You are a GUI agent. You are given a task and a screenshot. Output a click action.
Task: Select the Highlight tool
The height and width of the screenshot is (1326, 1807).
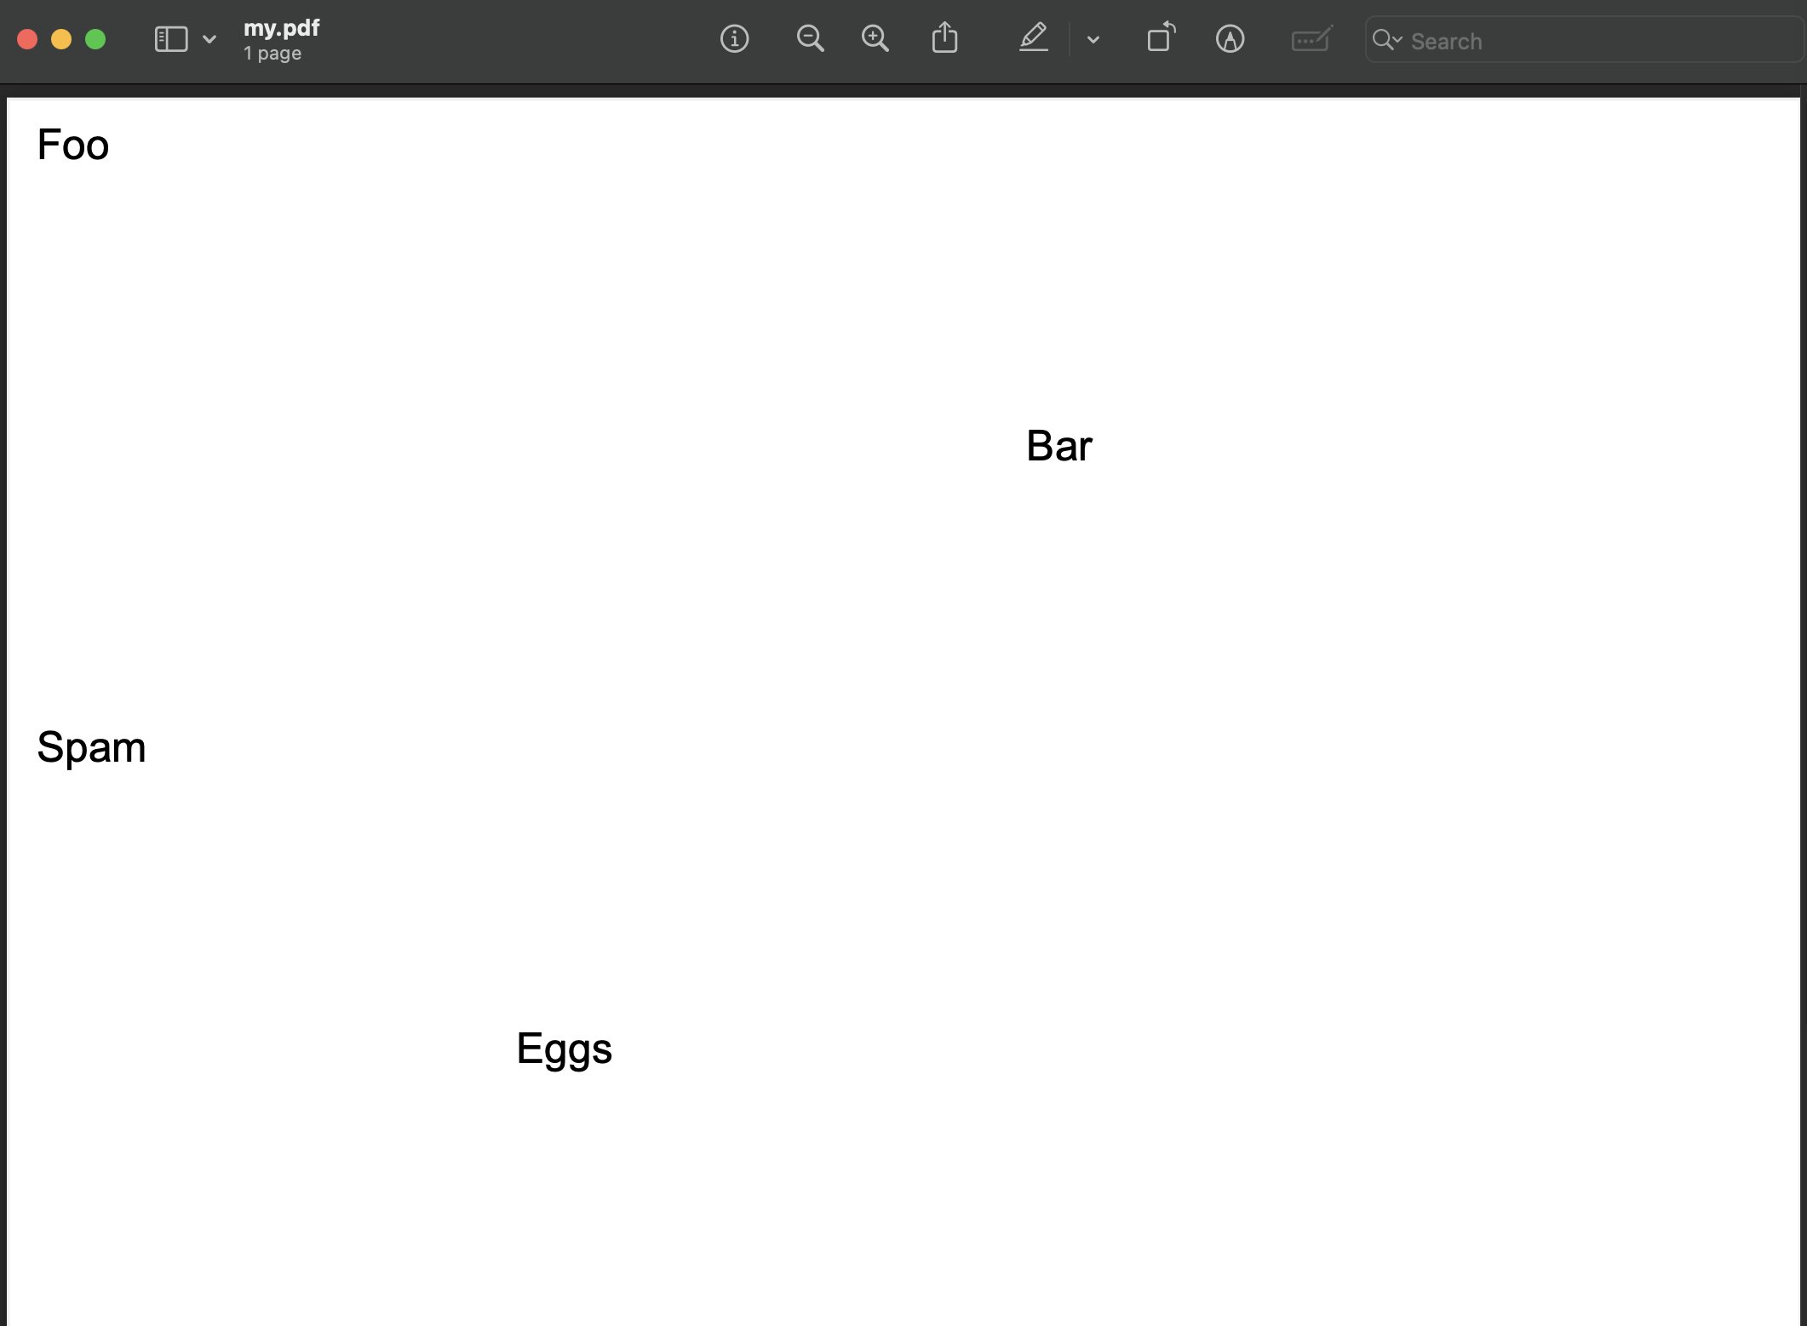tap(1033, 39)
